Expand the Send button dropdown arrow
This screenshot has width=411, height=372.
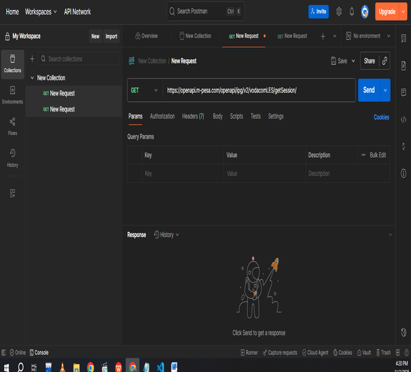385,90
